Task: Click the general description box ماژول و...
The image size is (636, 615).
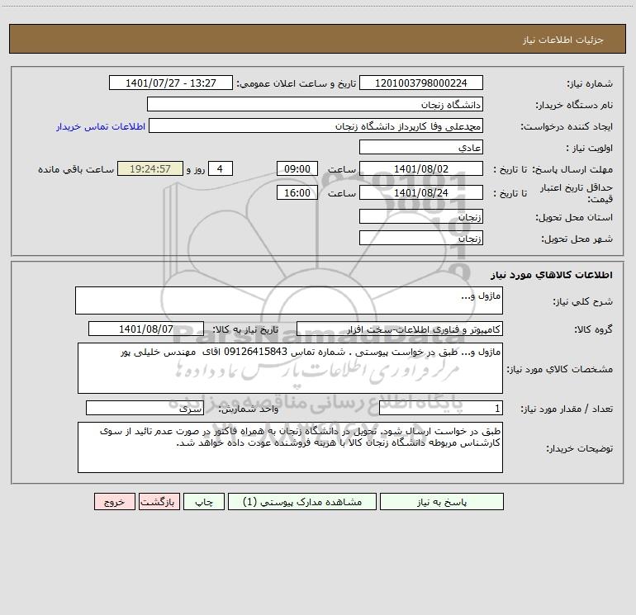Action: [289, 300]
